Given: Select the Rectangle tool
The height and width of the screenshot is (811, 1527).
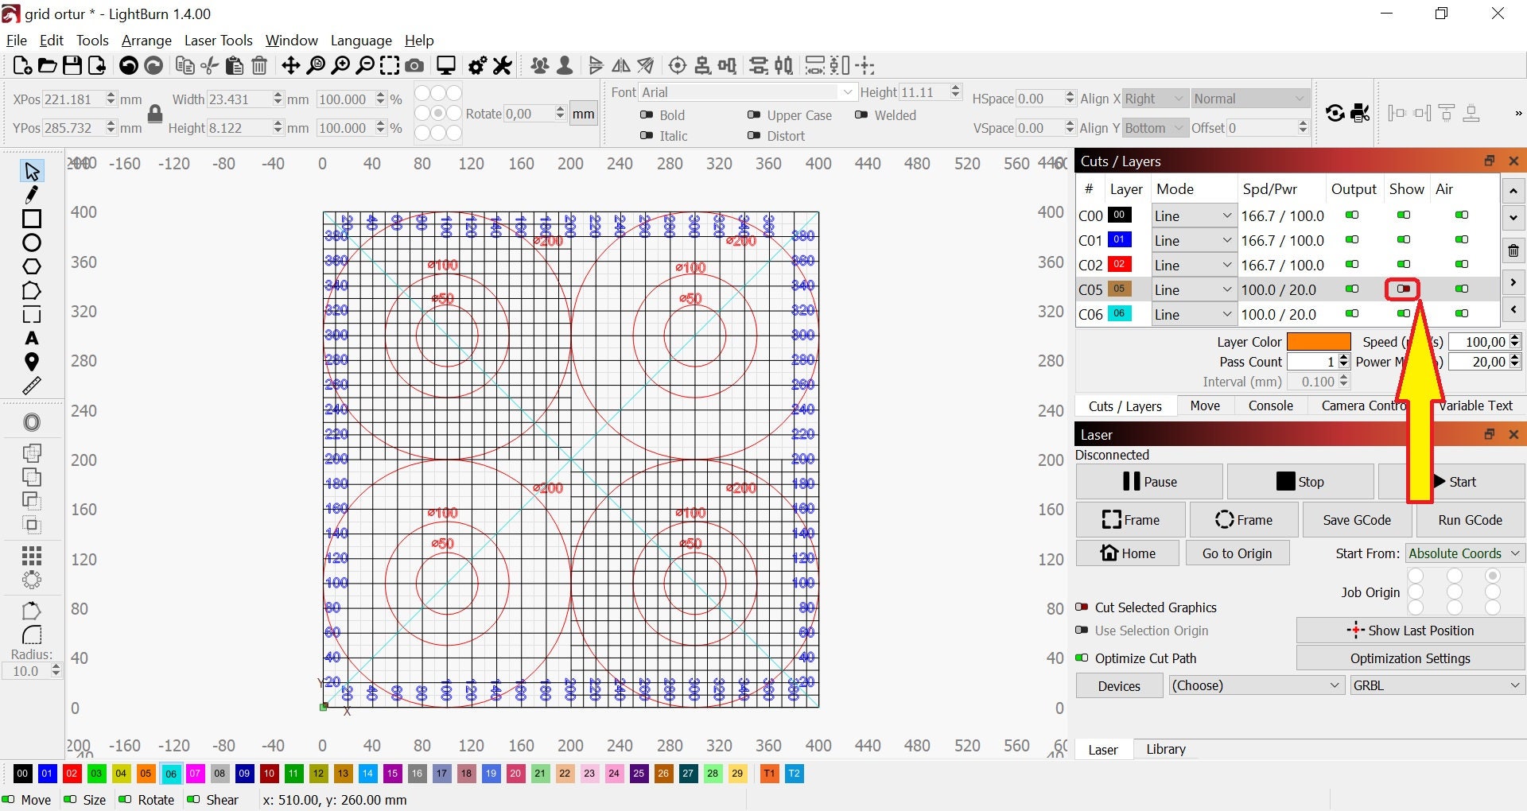Looking at the screenshot, I should coord(32,219).
